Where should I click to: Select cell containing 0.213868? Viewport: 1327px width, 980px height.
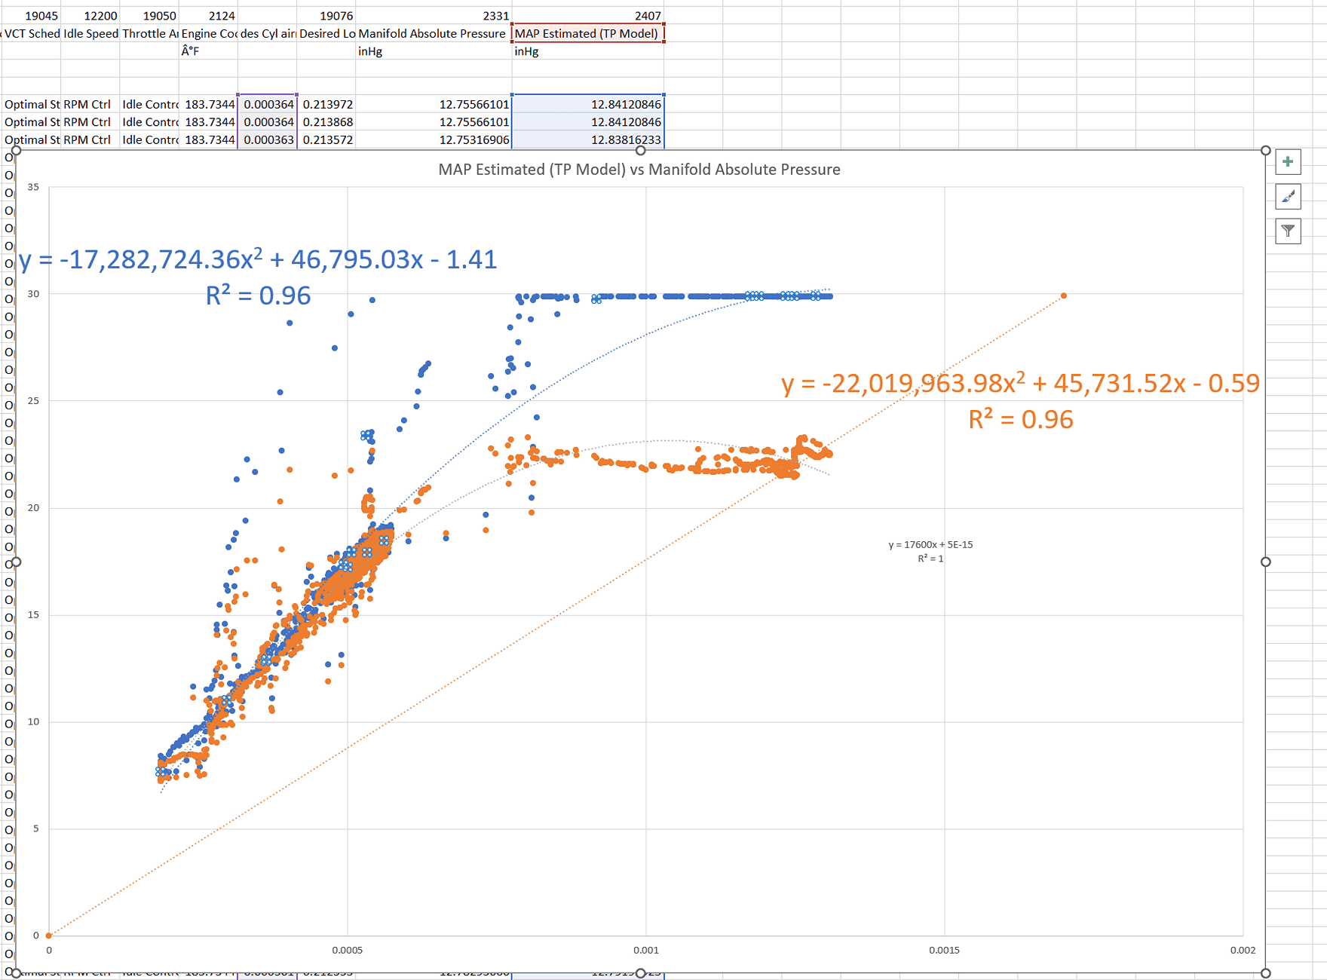326,122
